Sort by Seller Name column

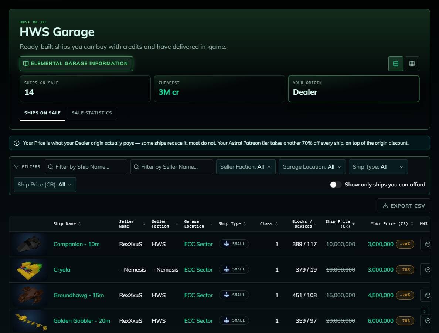(132, 224)
